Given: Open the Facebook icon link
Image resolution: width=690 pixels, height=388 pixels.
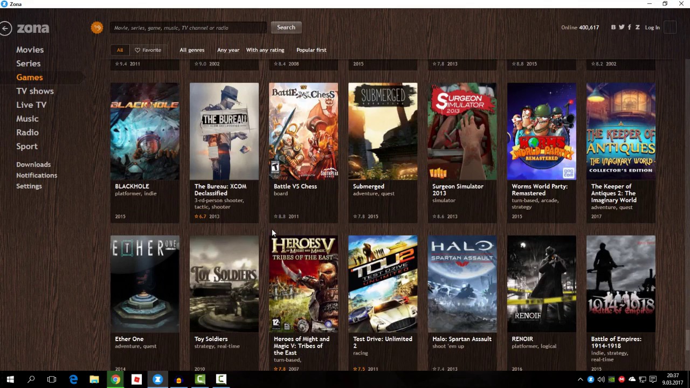Looking at the screenshot, I should click(x=629, y=27).
